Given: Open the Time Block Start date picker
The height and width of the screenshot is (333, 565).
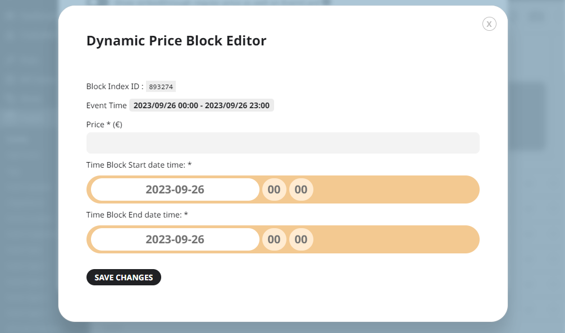Looking at the screenshot, I should coord(175,189).
